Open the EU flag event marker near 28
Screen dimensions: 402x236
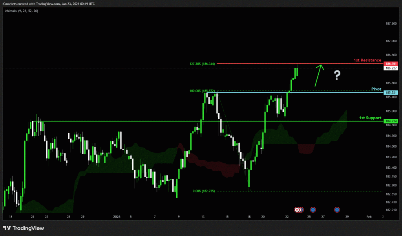pyautogui.click(x=337, y=210)
